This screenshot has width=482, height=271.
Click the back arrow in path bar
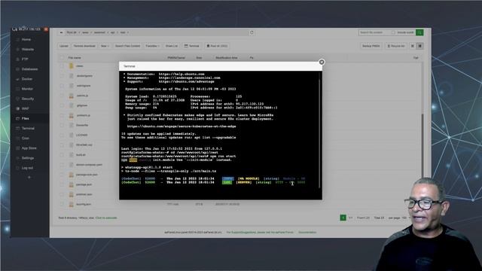[61, 32]
